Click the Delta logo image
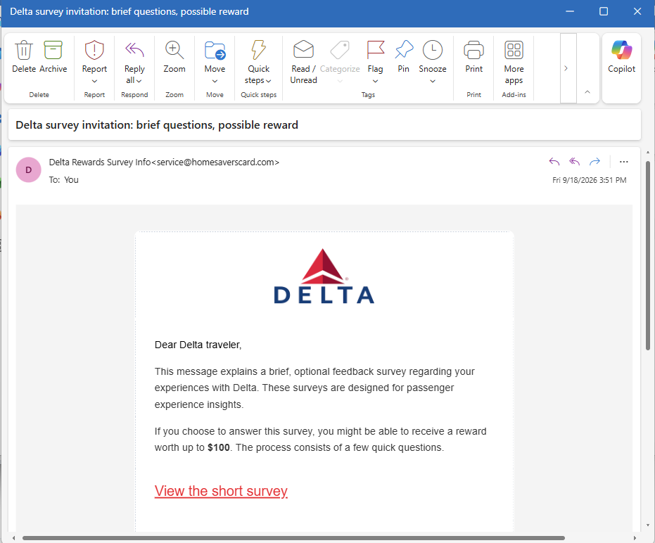 coord(324,276)
